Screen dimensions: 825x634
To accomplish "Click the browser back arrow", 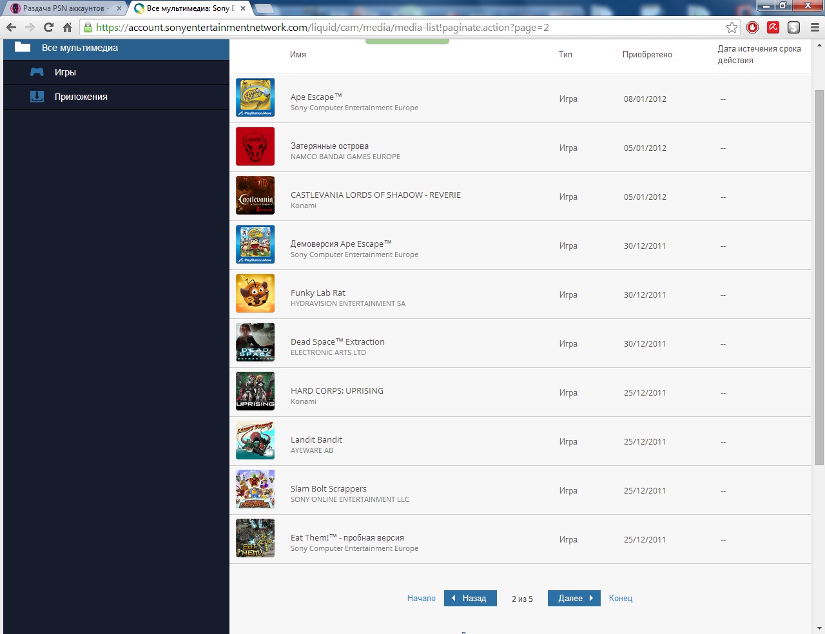I will pos(11,27).
